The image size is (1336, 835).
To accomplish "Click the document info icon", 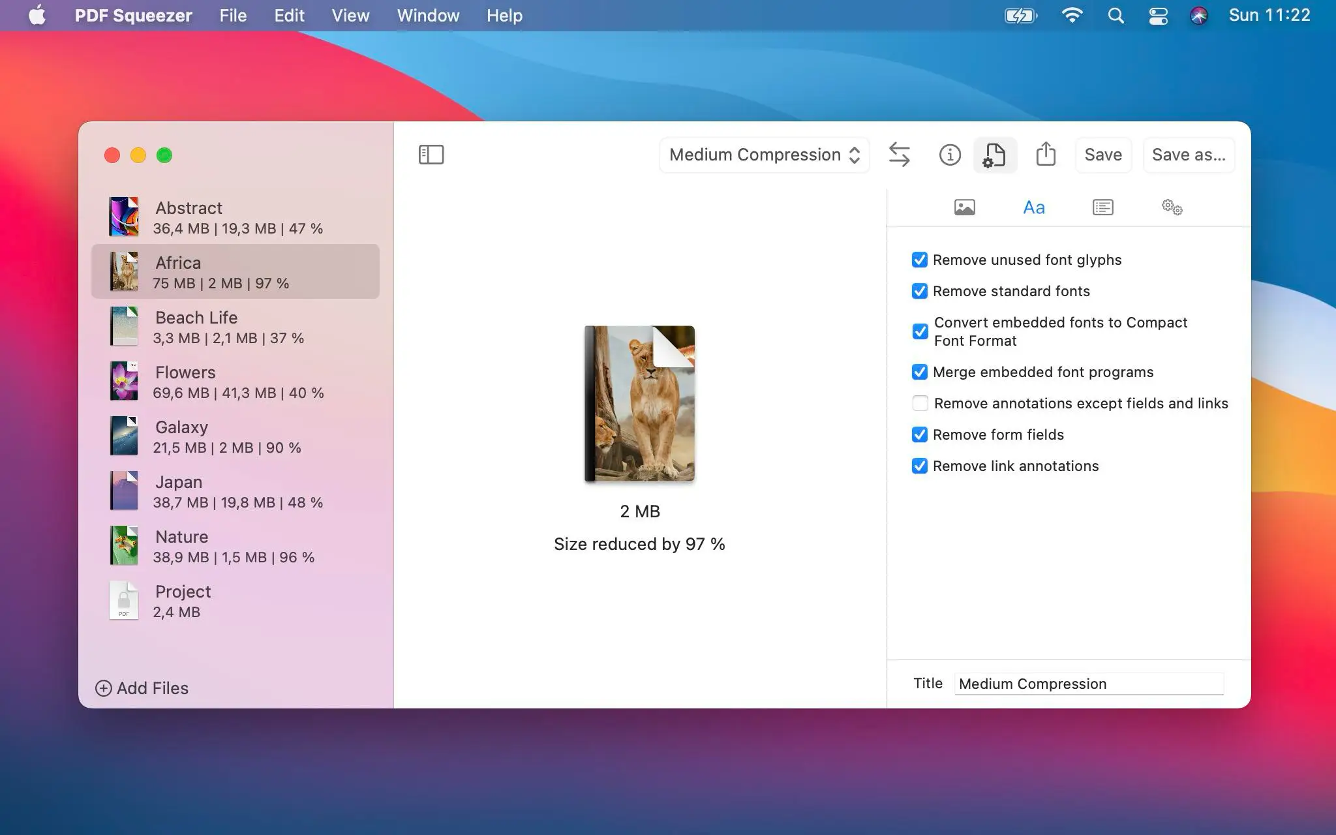I will point(949,154).
